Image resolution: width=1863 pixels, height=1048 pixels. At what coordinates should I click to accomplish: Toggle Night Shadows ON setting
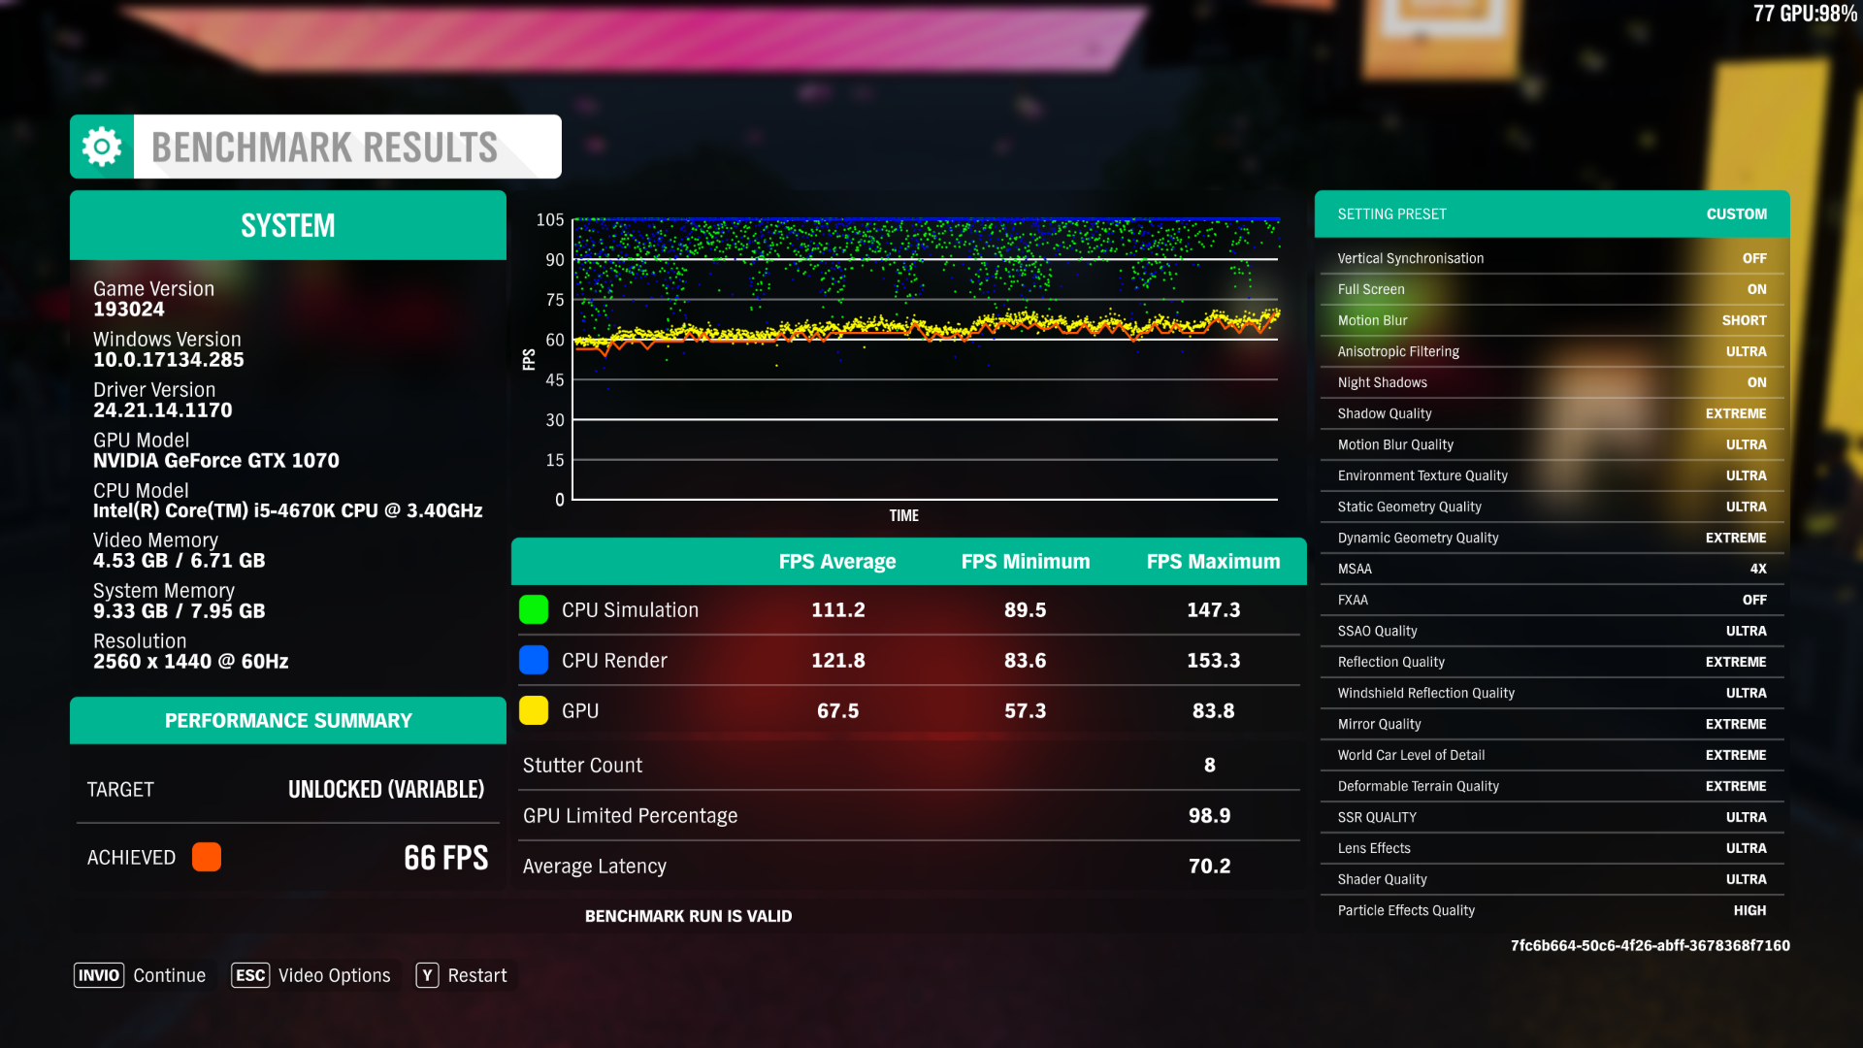tap(1755, 382)
